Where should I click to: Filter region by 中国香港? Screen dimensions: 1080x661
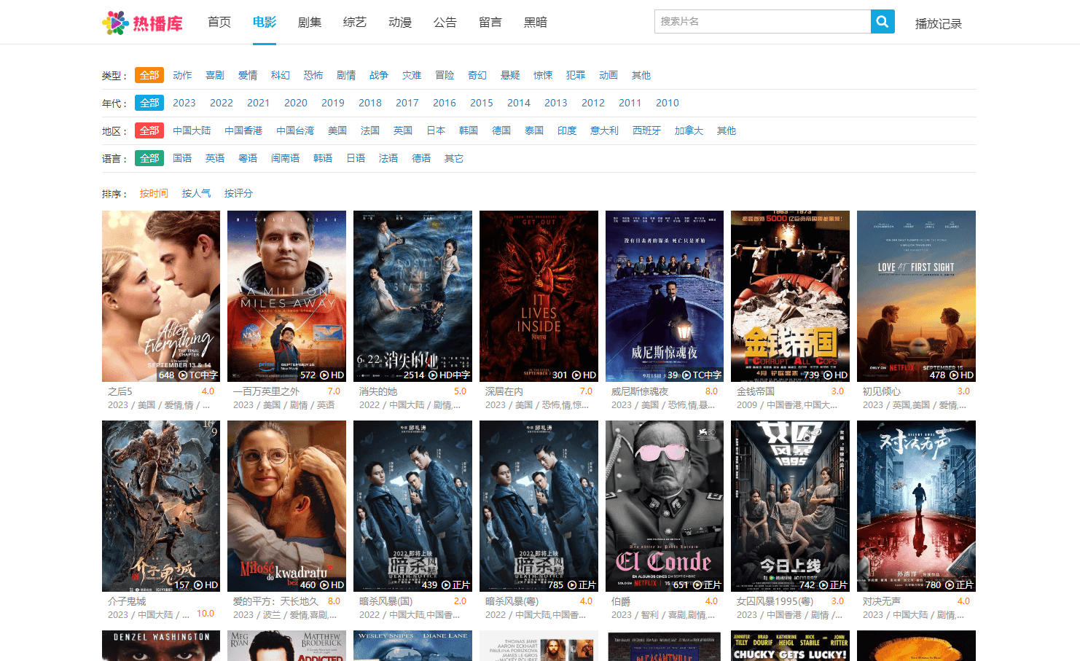pos(243,130)
